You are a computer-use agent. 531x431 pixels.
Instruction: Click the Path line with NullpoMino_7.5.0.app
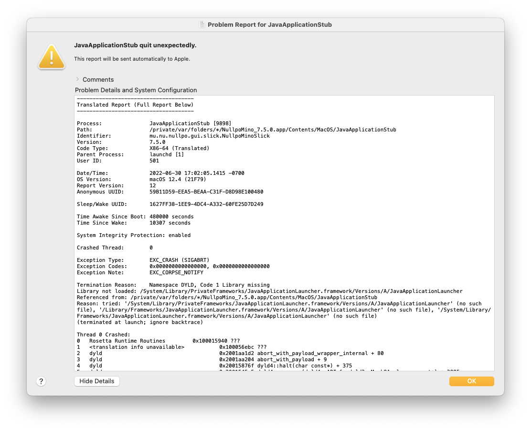tap(236, 129)
